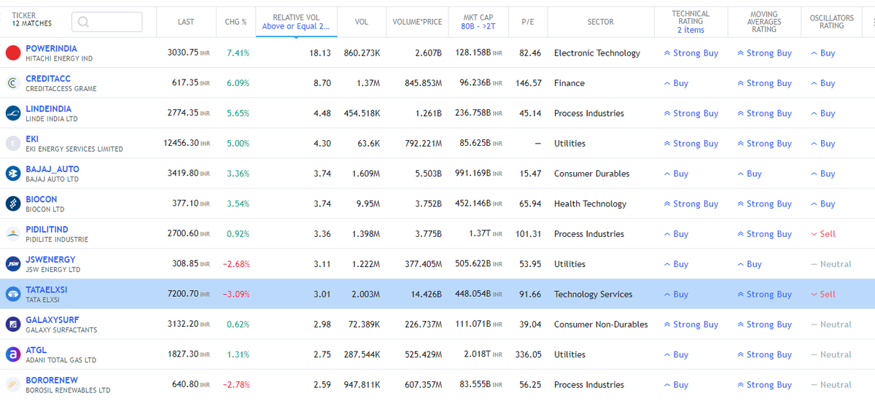Sort by the P/E column header

click(x=528, y=22)
